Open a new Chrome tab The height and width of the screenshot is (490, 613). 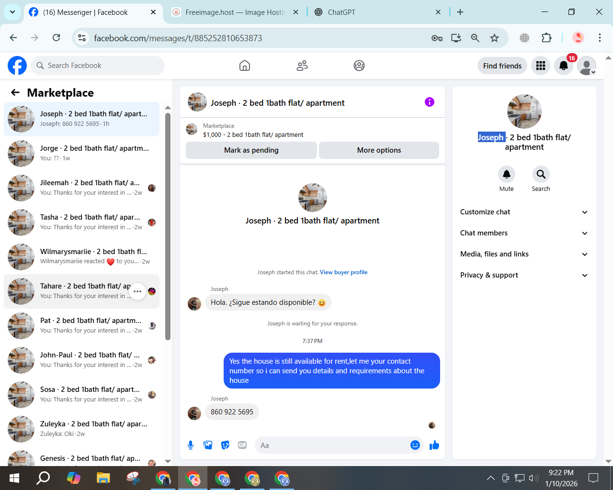pos(460,12)
